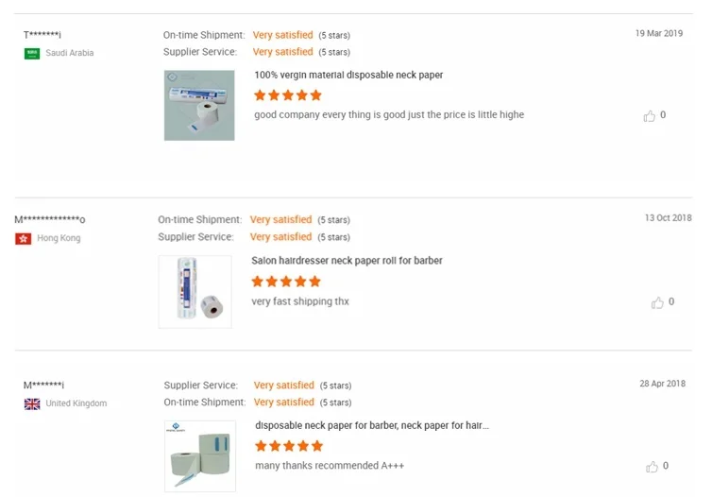Click star rating on barber neck paper review
Viewport: 712px width, 497px height.
[x=289, y=446]
